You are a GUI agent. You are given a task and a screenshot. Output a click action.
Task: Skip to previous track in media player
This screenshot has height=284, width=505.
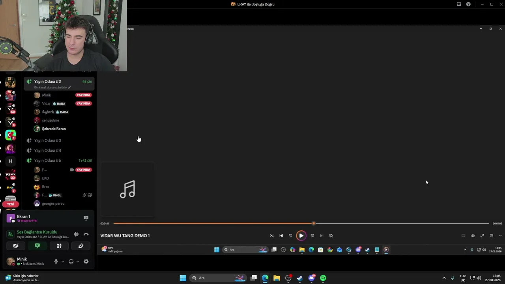(281, 235)
